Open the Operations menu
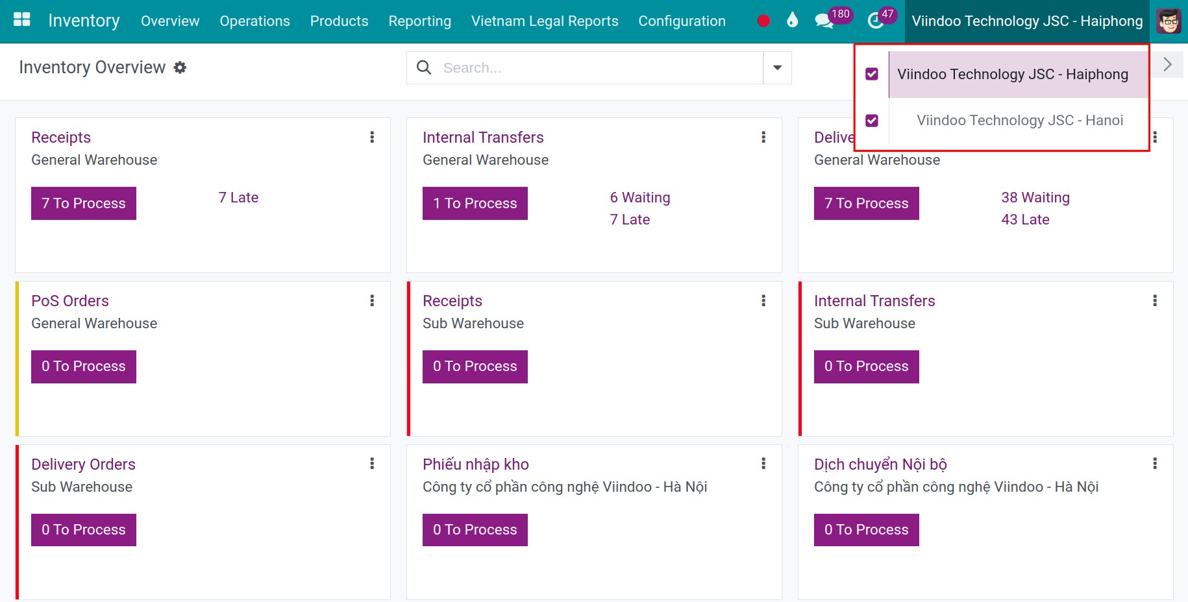This screenshot has height=602, width=1188. 254,21
